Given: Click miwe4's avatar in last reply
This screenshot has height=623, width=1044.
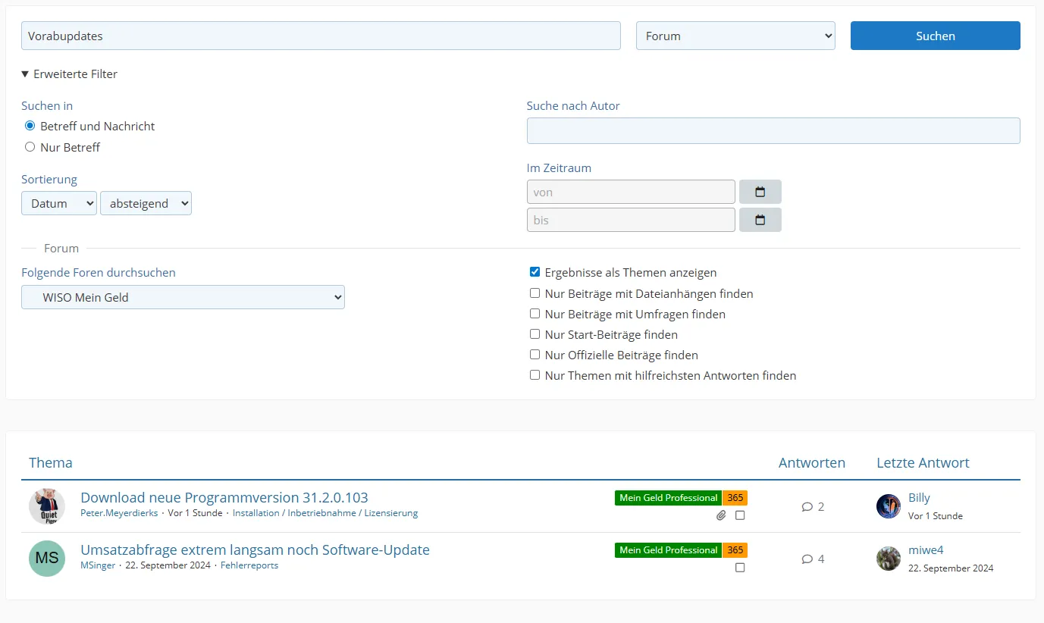Looking at the screenshot, I should coord(889,559).
